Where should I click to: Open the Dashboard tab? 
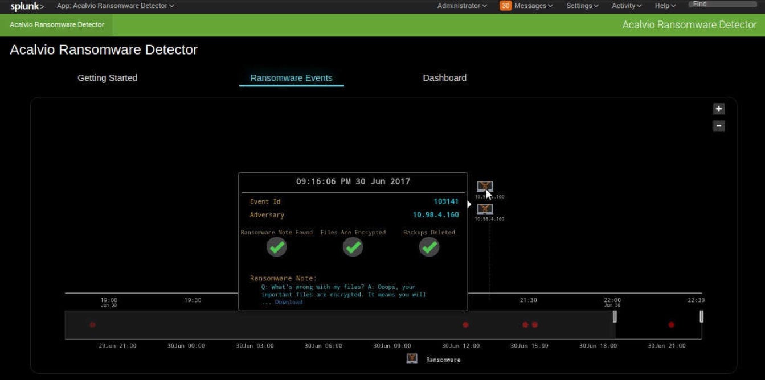(444, 78)
